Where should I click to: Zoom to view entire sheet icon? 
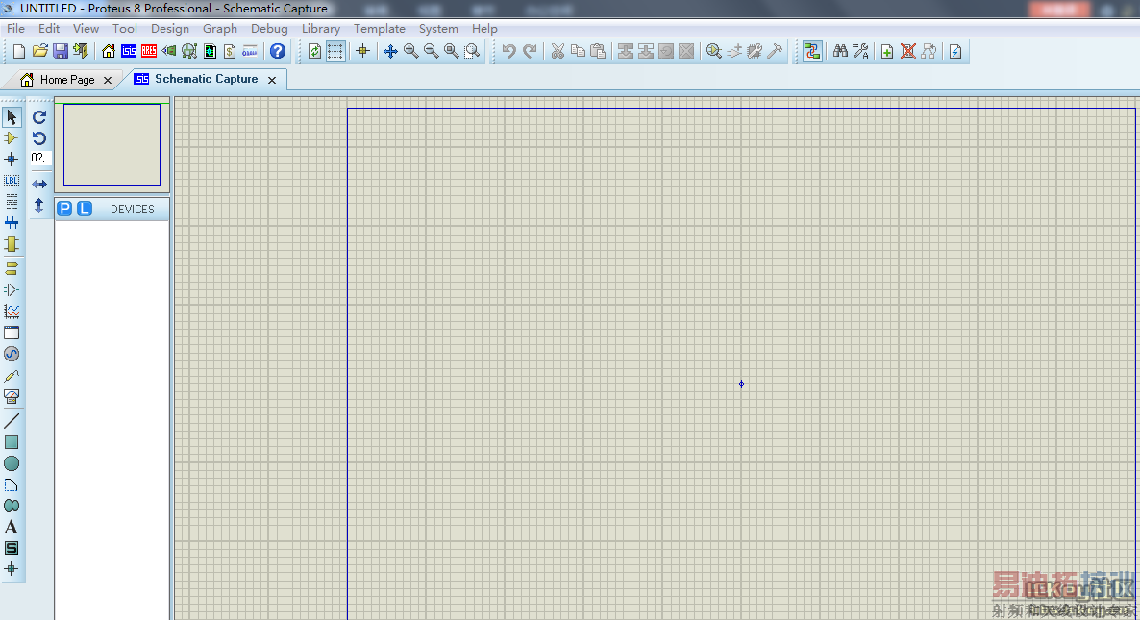[x=452, y=52]
